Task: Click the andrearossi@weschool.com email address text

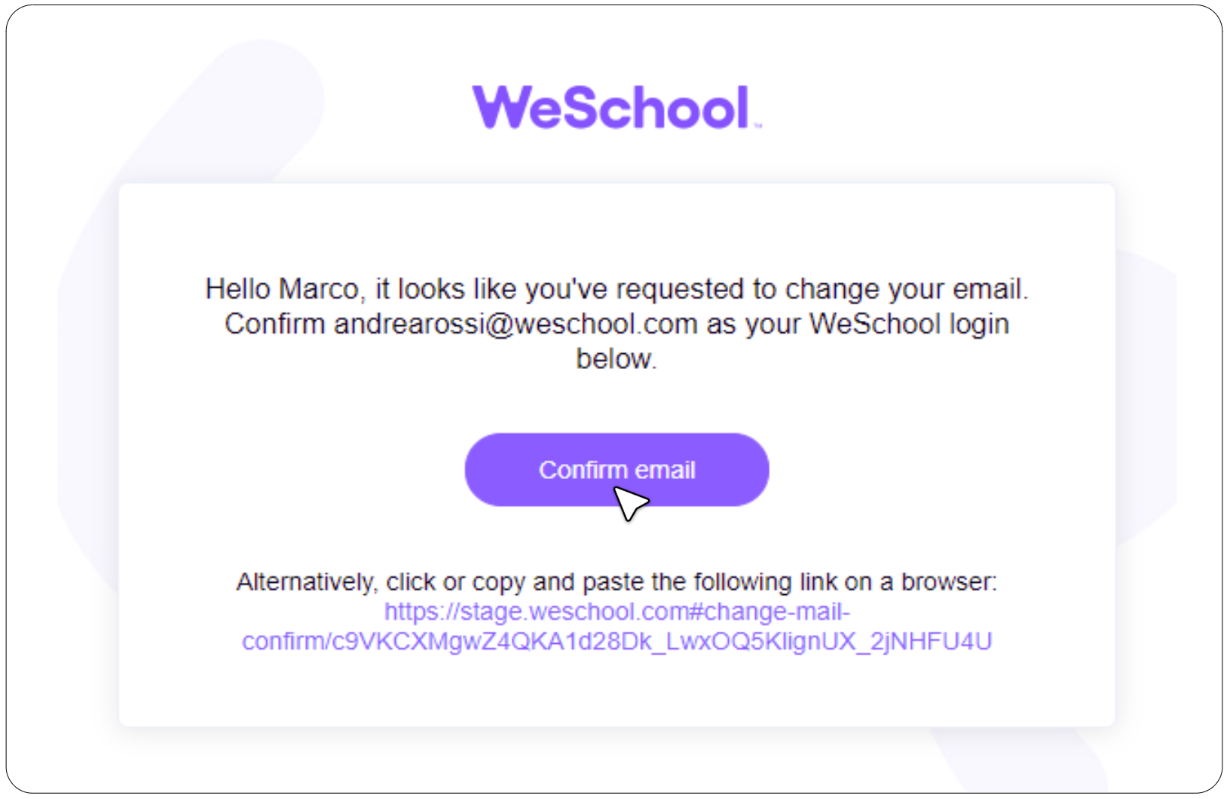Action: tap(516, 325)
